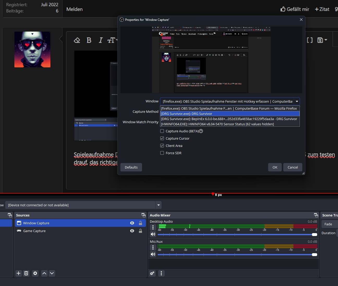Image resolution: width=338 pixels, height=286 pixels.
Task: Click the eraser remove-formatting icon in editor
Action: pyautogui.click(x=77, y=40)
